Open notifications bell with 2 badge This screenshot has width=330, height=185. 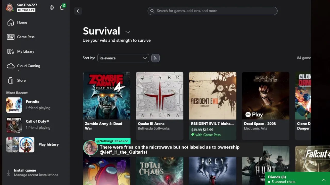tap(62, 7)
